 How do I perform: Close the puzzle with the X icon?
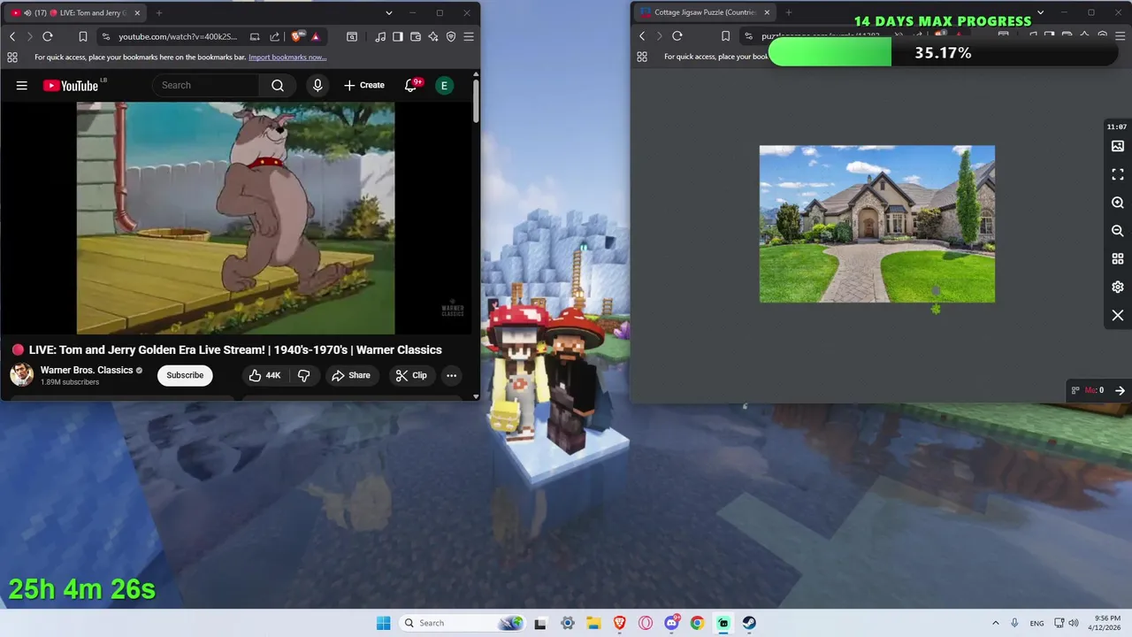[x=1118, y=316]
